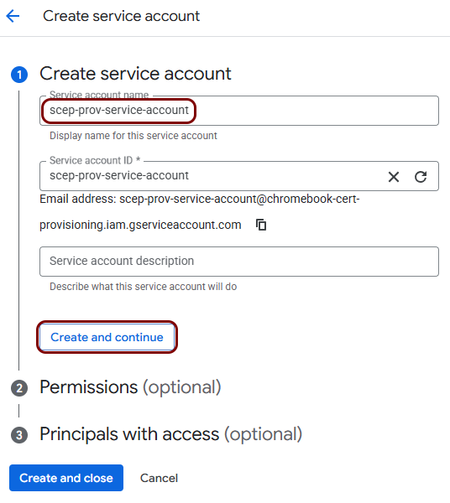Click the Create and continue button

(107, 337)
